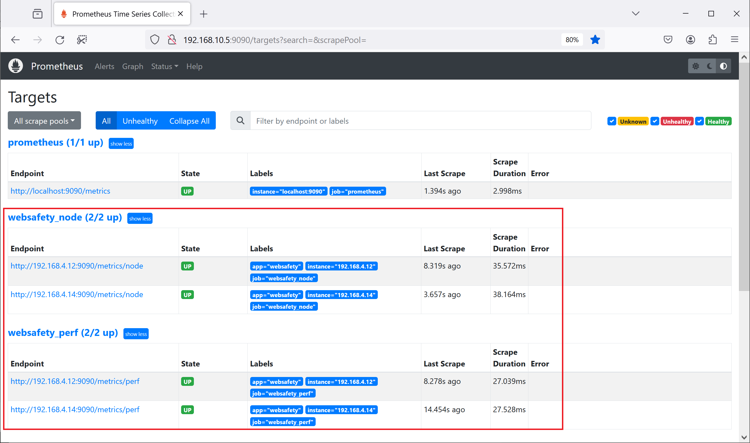
Task: Open 192.168.4.14:9090/metrics/node endpoint link
Action: (77, 295)
